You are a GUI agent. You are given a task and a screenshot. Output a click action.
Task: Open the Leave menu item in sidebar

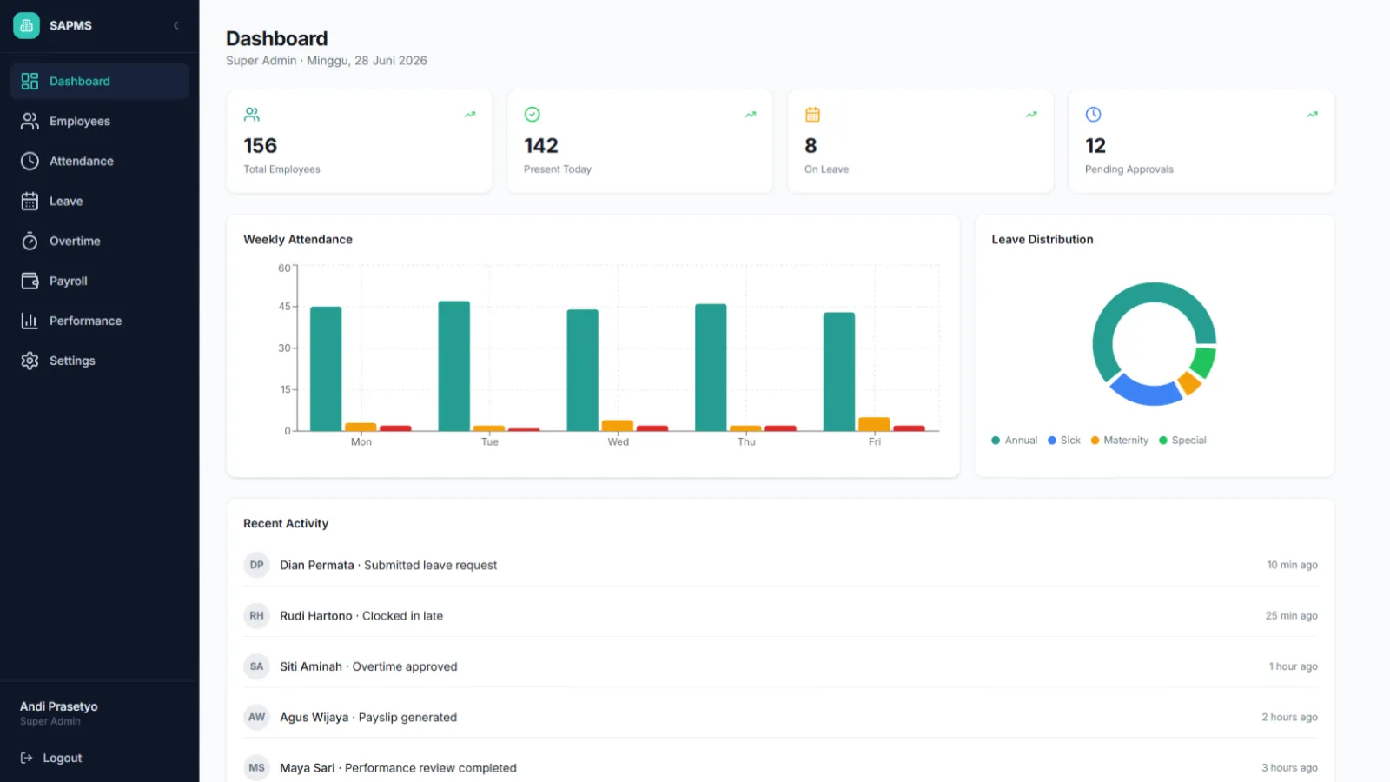[100, 201]
